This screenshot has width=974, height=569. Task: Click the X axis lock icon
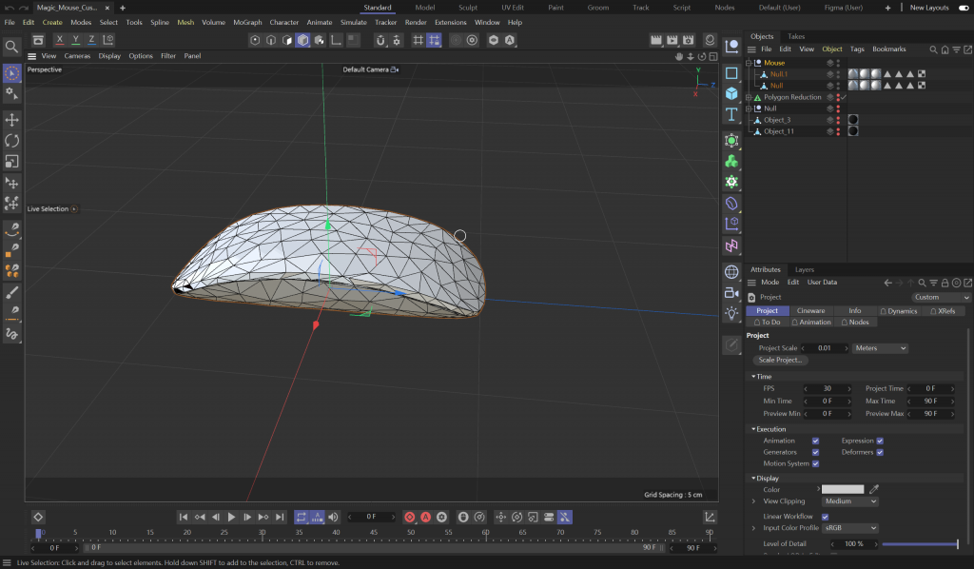point(60,40)
